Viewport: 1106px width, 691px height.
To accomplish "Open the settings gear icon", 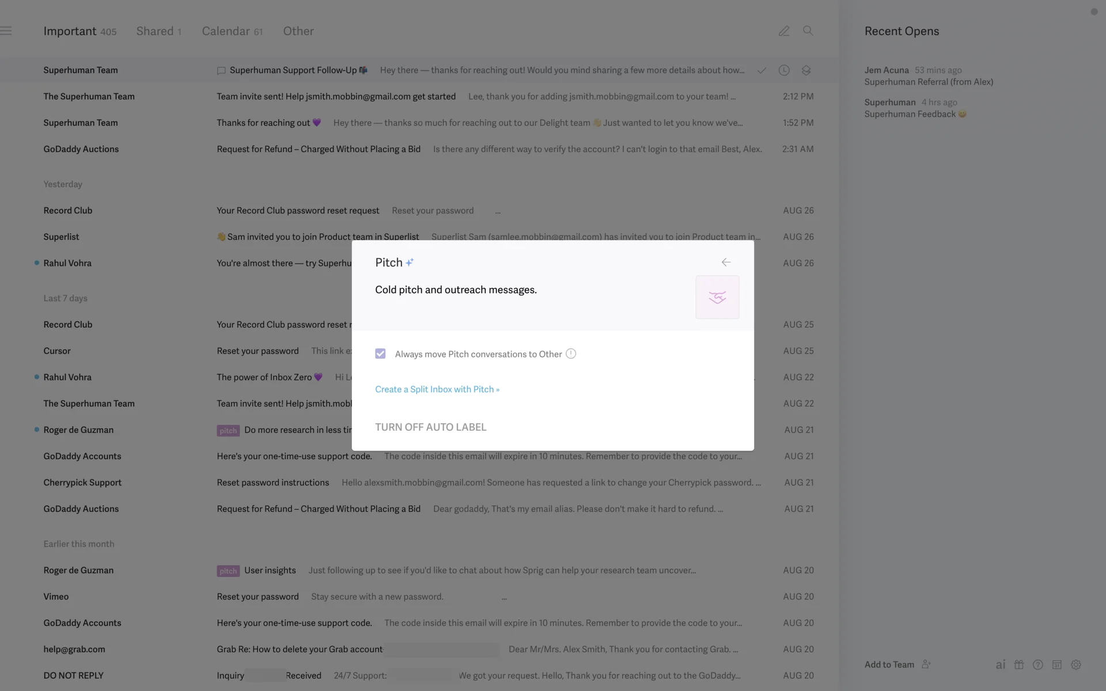I will pyautogui.click(x=1076, y=665).
